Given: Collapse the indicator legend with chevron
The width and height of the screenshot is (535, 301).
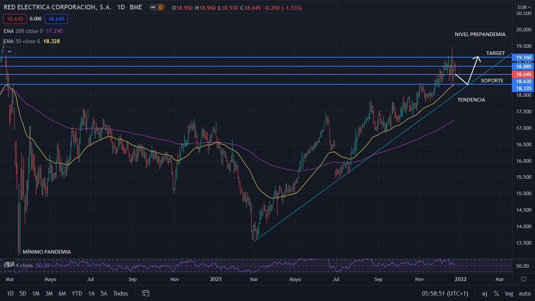Looking at the screenshot, I should 10,51.
